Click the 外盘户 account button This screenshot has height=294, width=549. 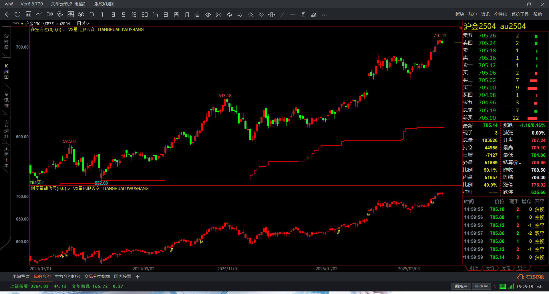pyautogui.click(x=481, y=287)
